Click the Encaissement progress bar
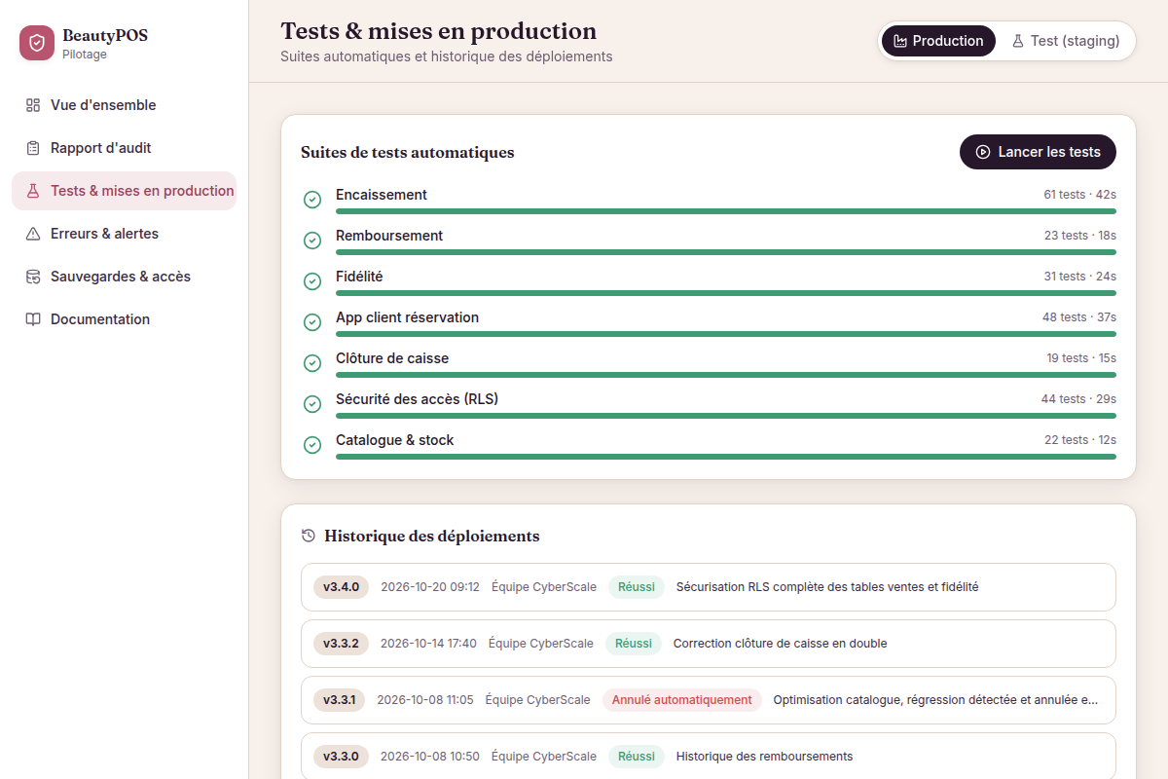Image resolution: width=1168 pixels, height=779 pixels. (726, 211)
